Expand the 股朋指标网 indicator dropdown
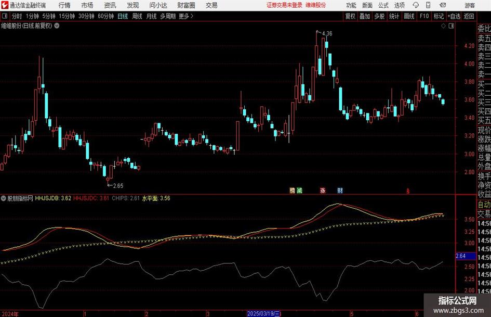Image resolution: width=491 pixels, height=317 pixels. coord(3,198)
